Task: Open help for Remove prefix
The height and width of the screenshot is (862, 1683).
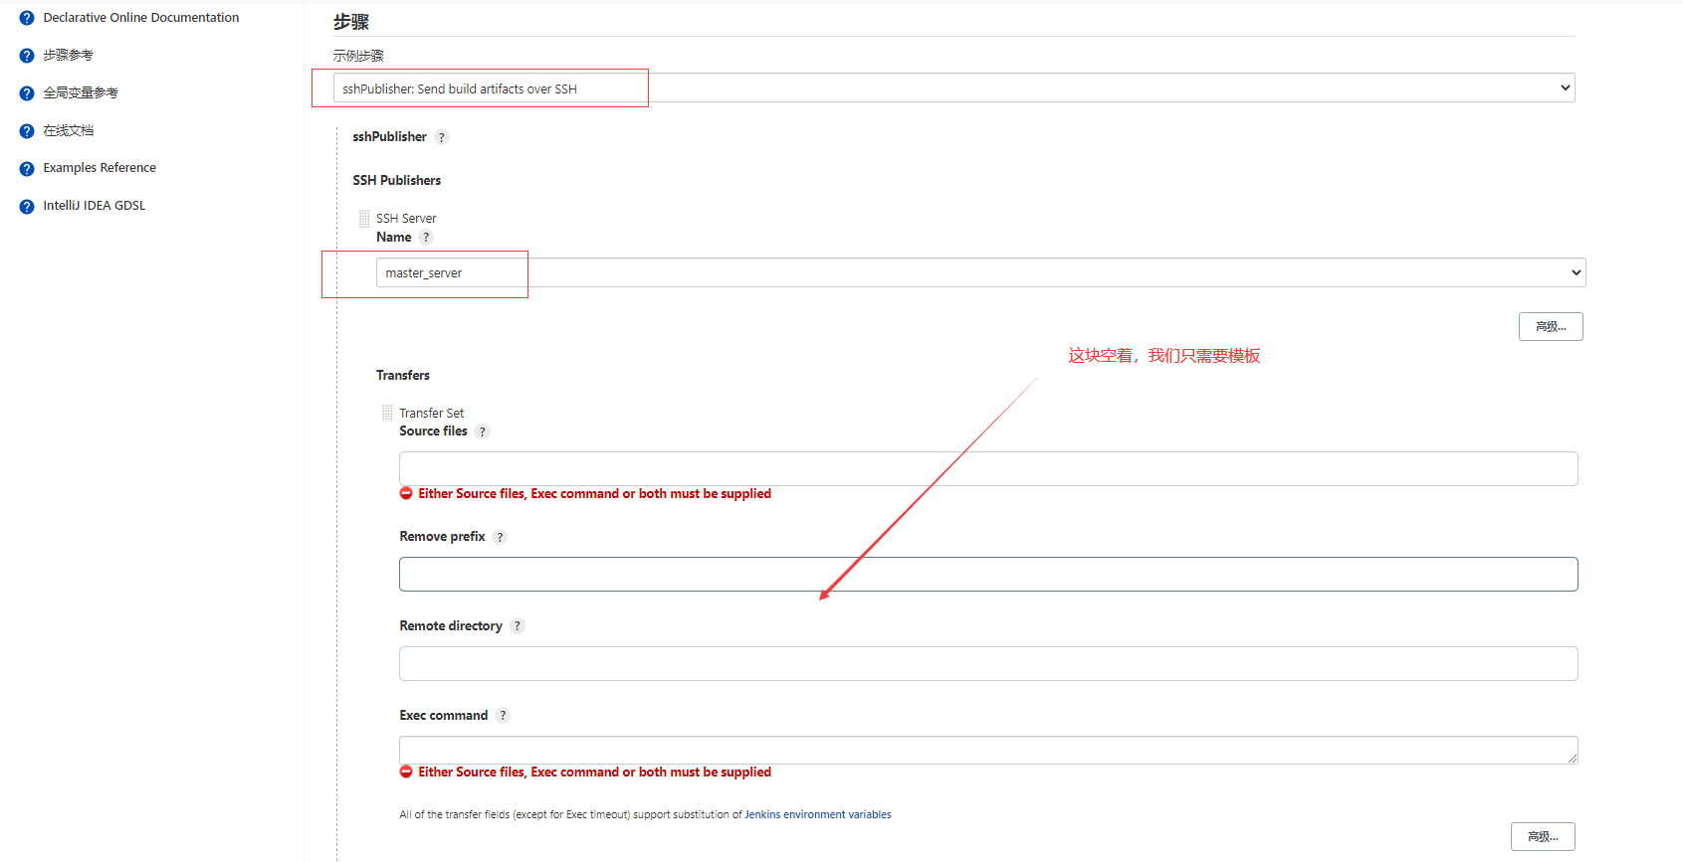Action: pyautogui.click(x=500, y=537)
